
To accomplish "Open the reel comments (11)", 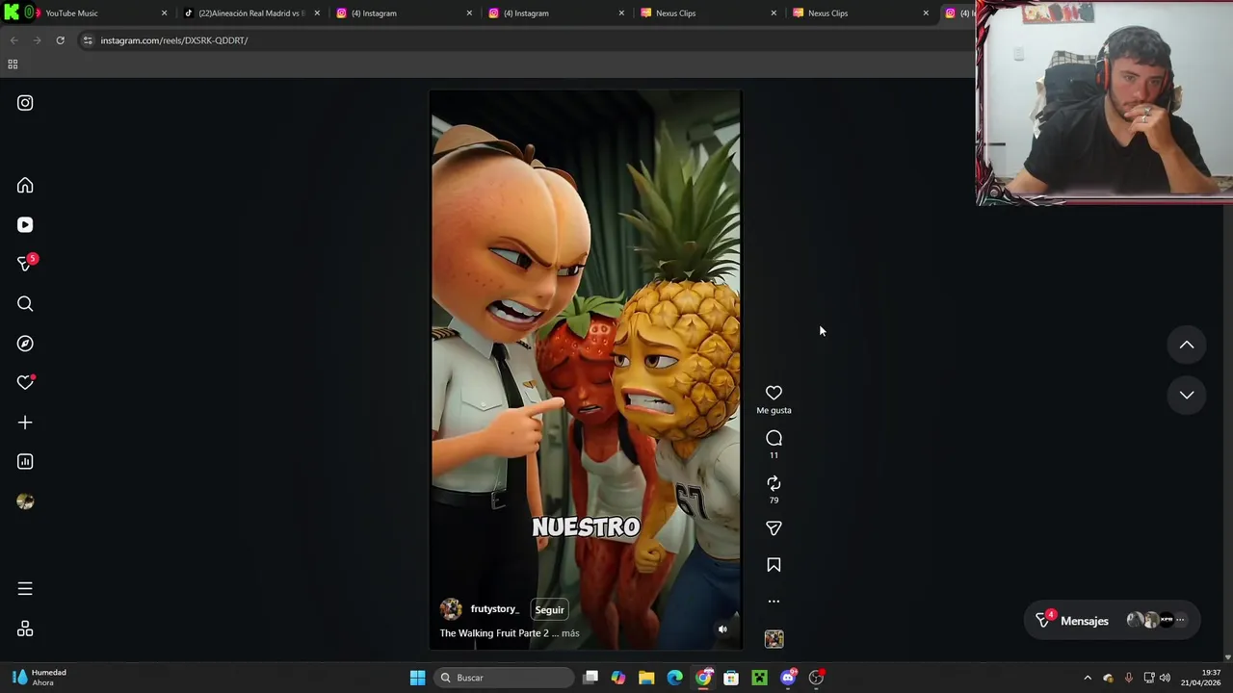I will coord(774,438).
